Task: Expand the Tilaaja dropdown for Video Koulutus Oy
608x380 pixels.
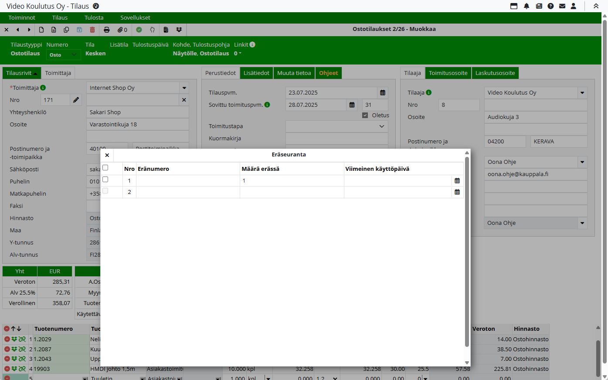Action: [x=582, y=93]
